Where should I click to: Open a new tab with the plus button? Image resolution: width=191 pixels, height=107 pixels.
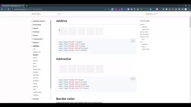pos(27,6)
